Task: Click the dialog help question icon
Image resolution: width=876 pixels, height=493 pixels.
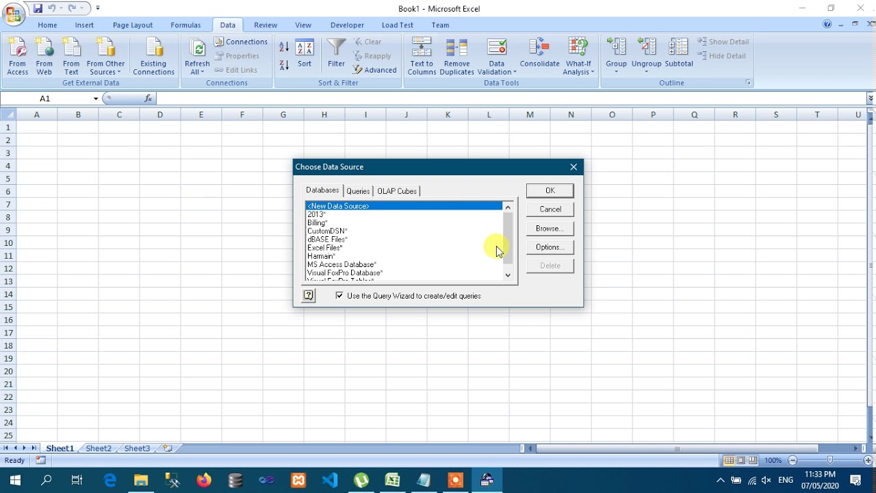Action: [309, 296]
